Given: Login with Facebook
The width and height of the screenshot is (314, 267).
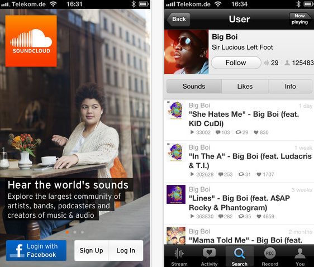Looking at the screenshot, I should point(36,250).
